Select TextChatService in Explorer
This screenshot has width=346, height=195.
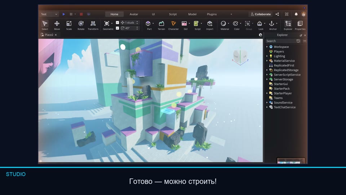[x=285, y=107]
